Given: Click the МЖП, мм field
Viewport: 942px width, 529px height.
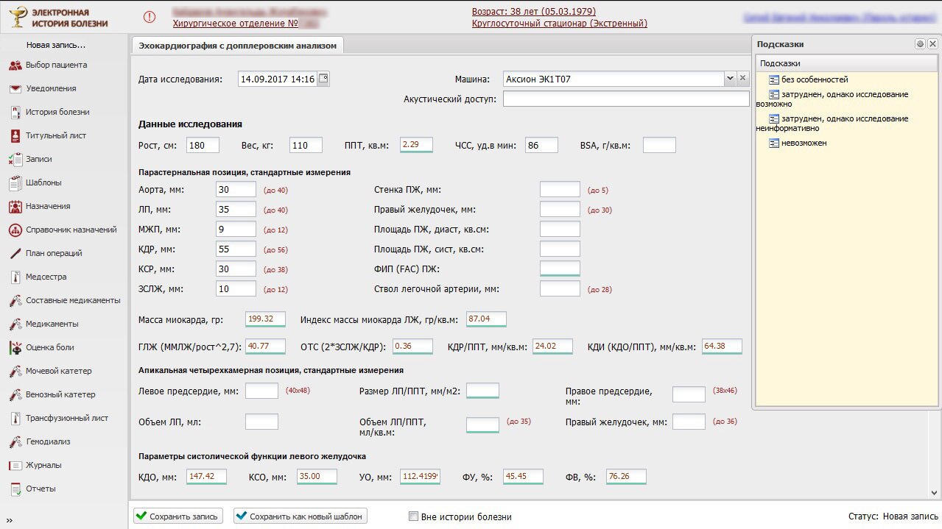Looking at the screenshot, I should pos(236,230).
